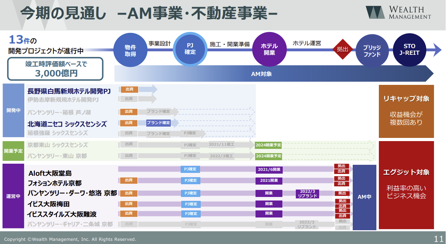Select the STO J-REIT circle
Viewport: 446px width, 244px height.
point(409,50)
